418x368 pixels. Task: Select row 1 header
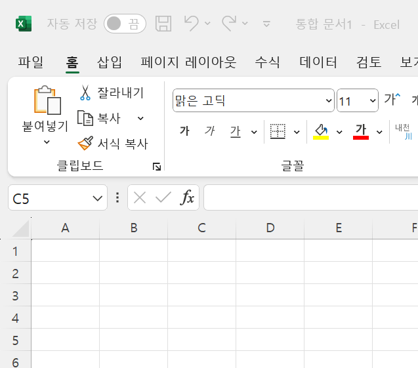pyautogui.click(x=16, y=251)
